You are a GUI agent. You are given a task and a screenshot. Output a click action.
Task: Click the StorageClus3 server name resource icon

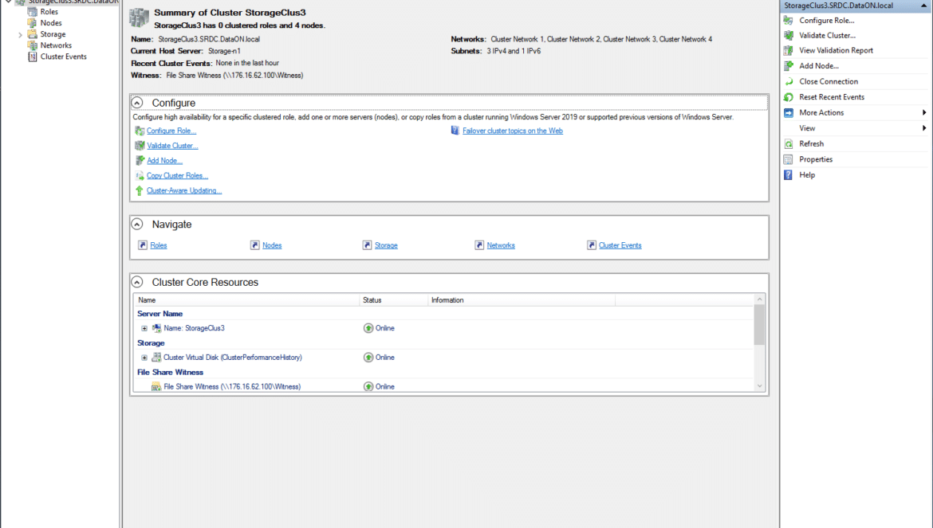point(156,328)
